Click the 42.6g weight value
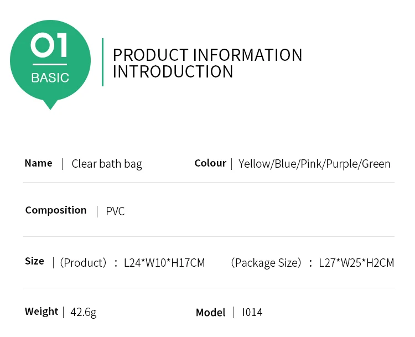 [84, 313]
